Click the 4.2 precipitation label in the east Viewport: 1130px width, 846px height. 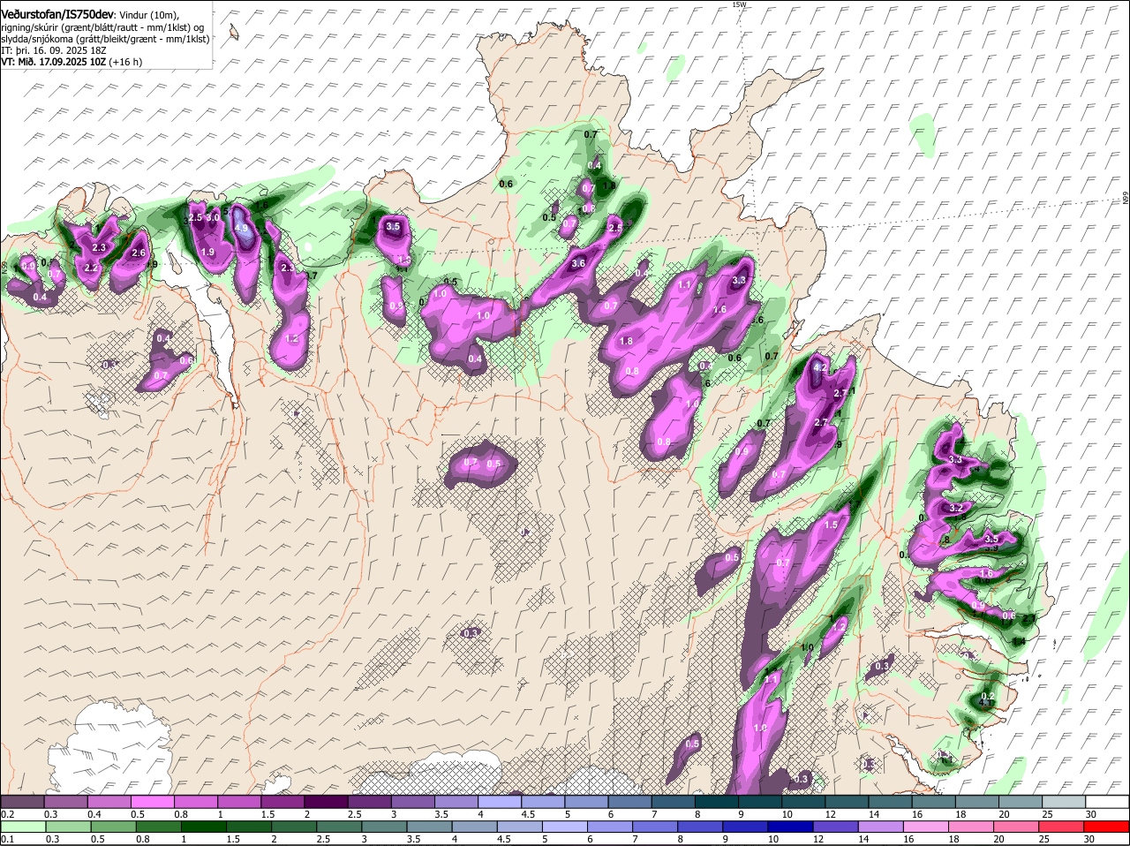pyautogui.click(x=819, y=367)
